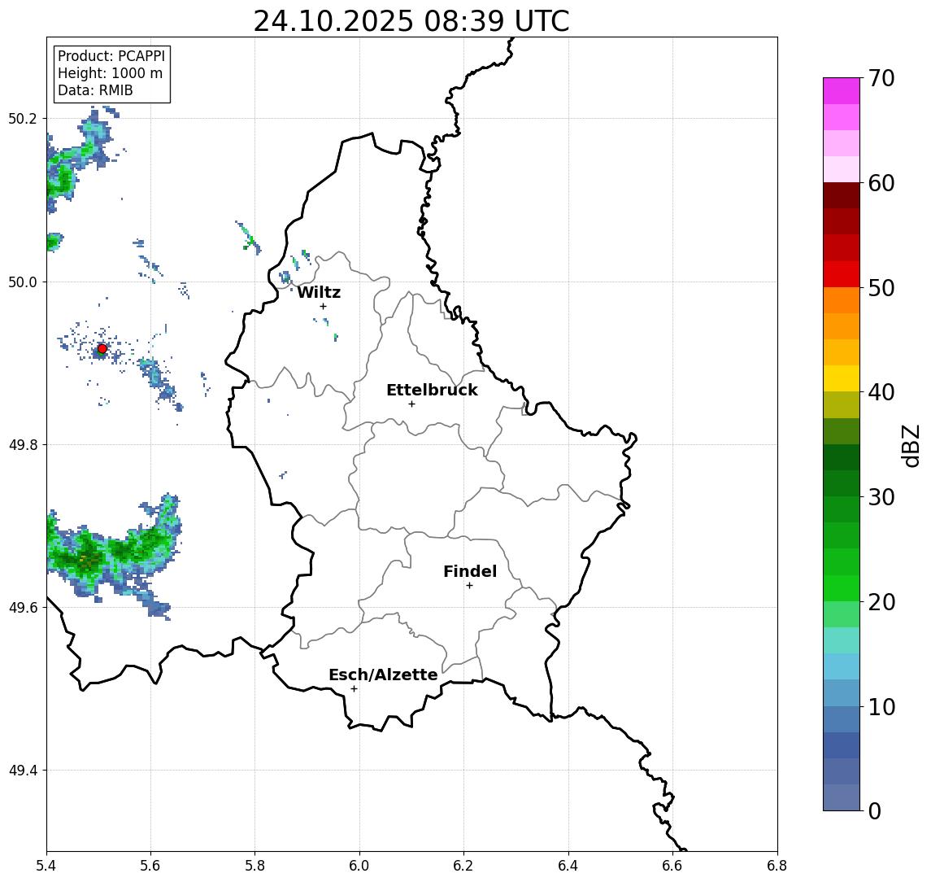The height and width of the screenshot is (882, 931).
Task: Click the yellow swatch above the 40 tick
Action: [842, 378]
